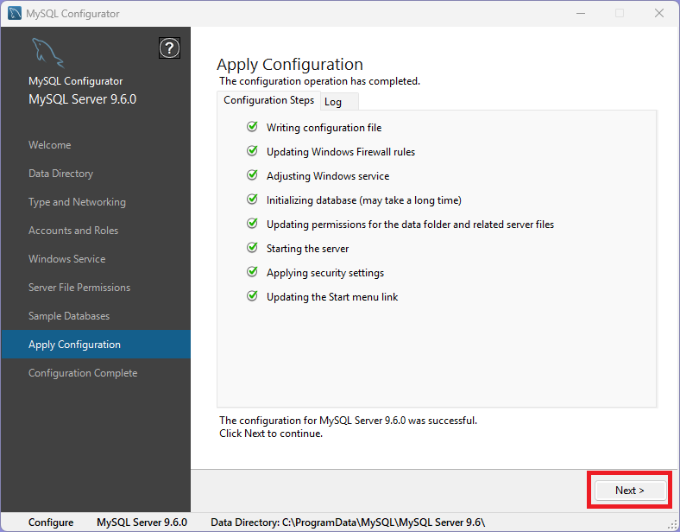Screen dimensions: 680x532
Task: Click the check icon for Updating the Start menu link
Action: 252,296
